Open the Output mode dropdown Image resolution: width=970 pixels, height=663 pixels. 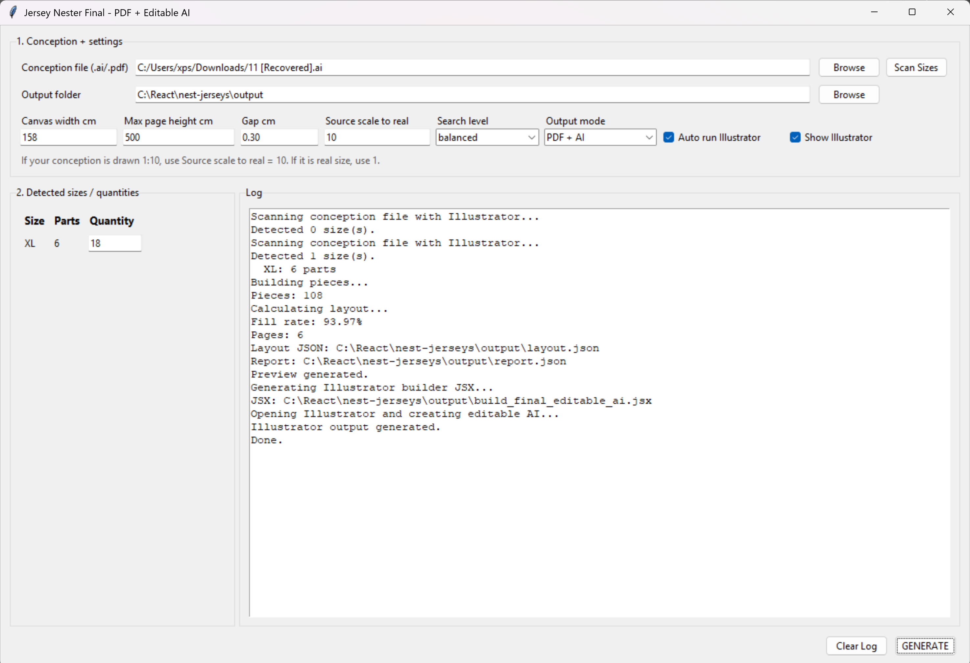[600, 137]
